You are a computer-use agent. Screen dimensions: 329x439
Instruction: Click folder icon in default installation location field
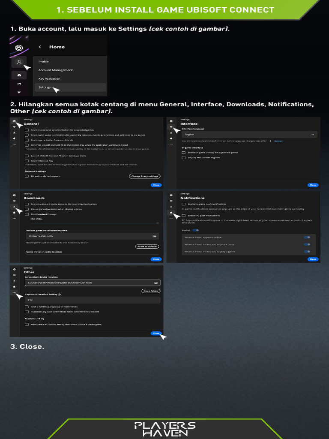point(154,236)
